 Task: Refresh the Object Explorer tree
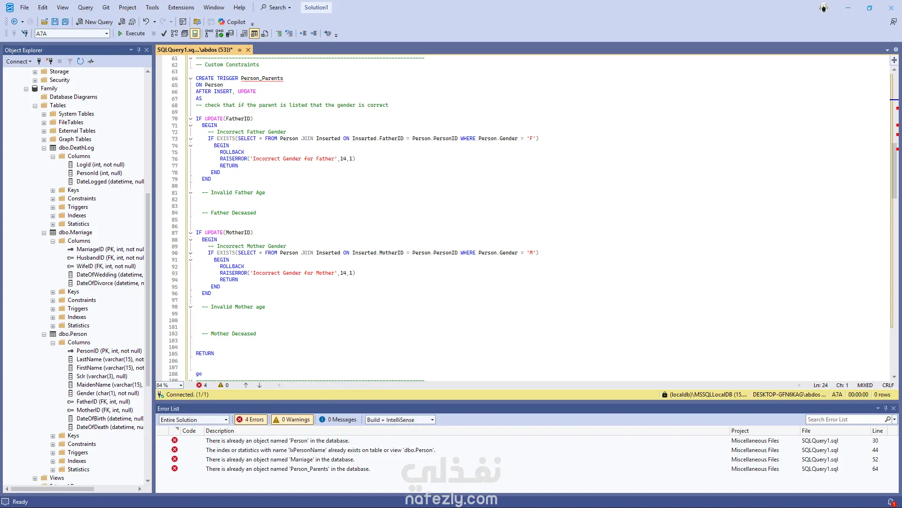80,61
